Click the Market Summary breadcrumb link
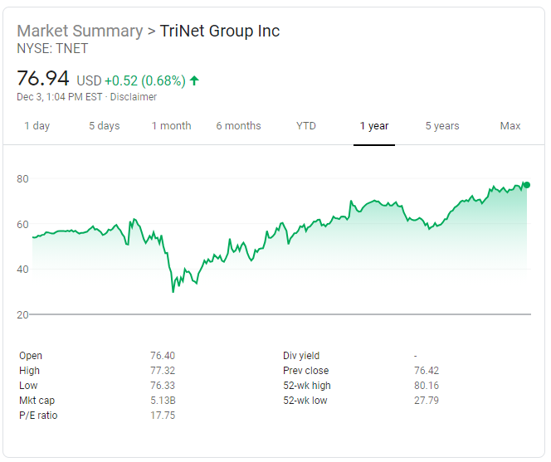Viewport: 551px width, 462px height. (x=80, y=32)
